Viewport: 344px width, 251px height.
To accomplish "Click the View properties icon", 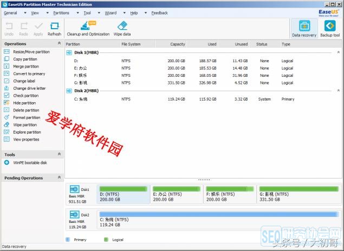I will (x=7, y=140).
